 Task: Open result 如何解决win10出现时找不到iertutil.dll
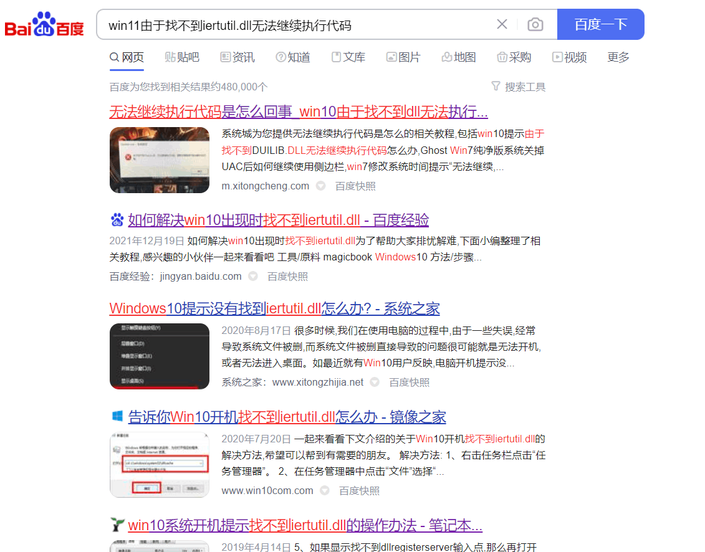(278, 220)
